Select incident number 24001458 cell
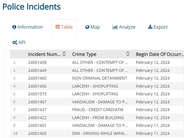 coord(37,62)
